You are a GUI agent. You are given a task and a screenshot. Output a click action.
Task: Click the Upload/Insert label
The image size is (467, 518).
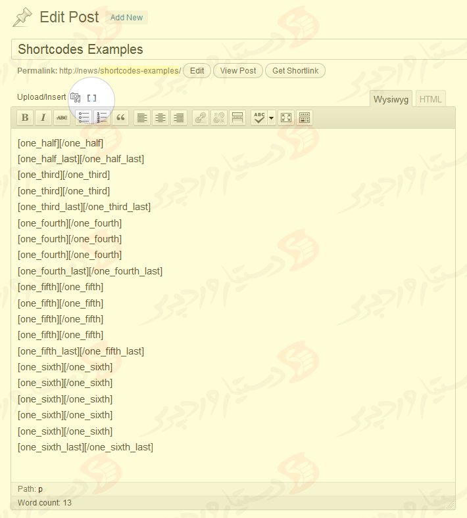[x=41, y=97]
